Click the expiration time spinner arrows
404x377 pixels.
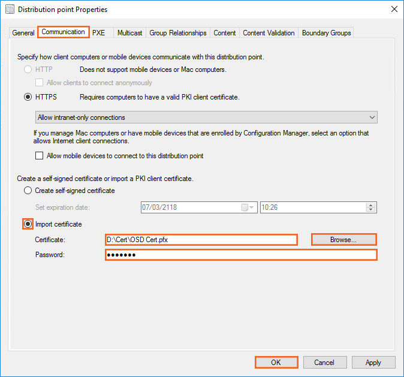click(371, 207)
